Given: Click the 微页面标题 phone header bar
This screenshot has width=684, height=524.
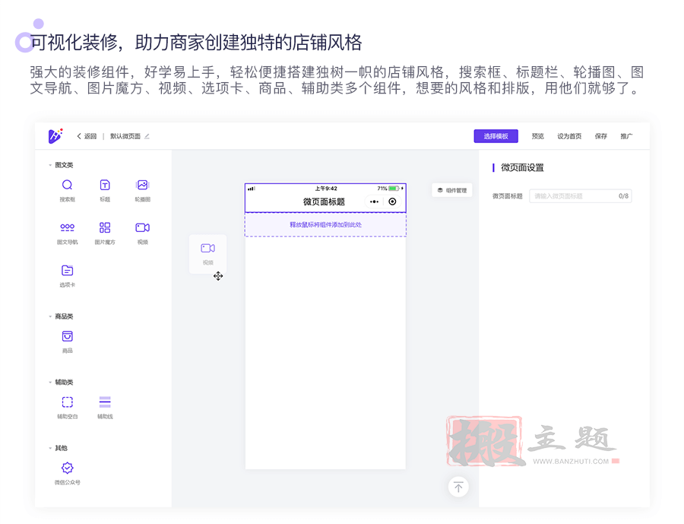Looking at the screenshot, I should 325,198.
